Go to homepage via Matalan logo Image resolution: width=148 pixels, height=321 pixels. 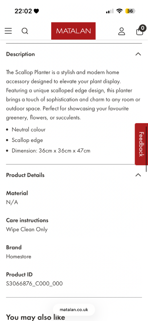click(73, 31)
